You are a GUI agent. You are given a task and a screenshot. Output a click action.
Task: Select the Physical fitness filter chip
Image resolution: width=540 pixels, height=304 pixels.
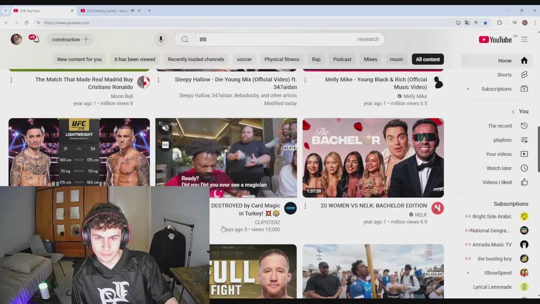(282, 59)
